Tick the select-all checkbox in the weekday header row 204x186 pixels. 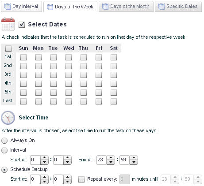8,48
